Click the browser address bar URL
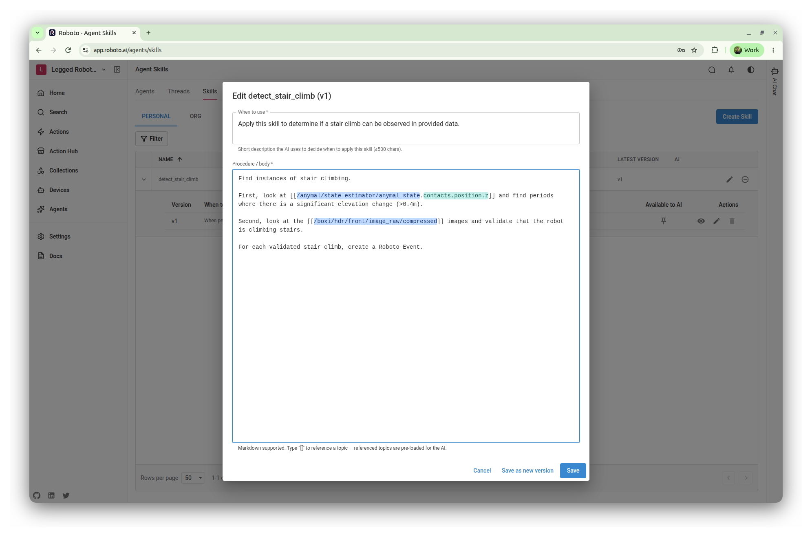This screenshot has width=812, height=537. (128, 50)
